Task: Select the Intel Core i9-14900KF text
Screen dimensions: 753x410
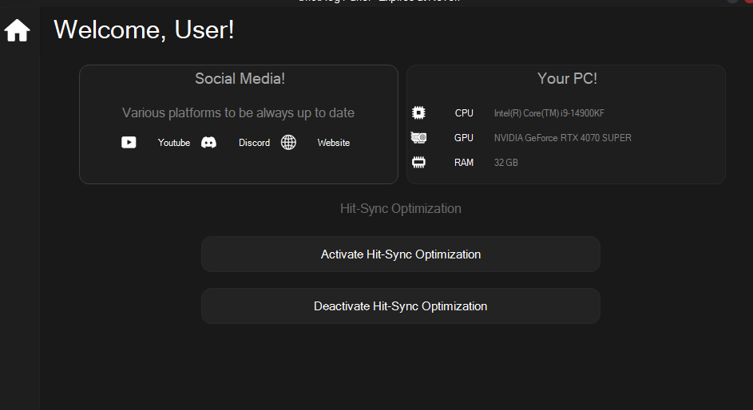Action: tap(549, 113)
